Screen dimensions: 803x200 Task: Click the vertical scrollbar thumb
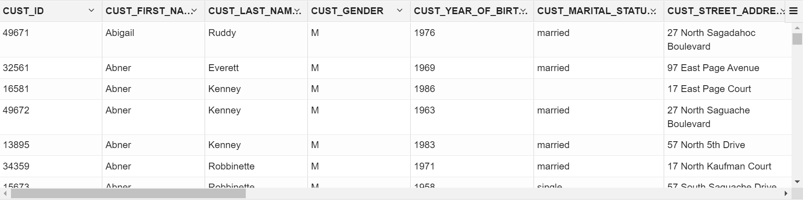(x=797, y=39)
